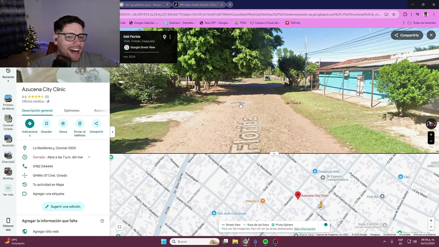Expand the opening hours dropdown arrow
The image size is (439, 247).
click(x=89, y=157)
